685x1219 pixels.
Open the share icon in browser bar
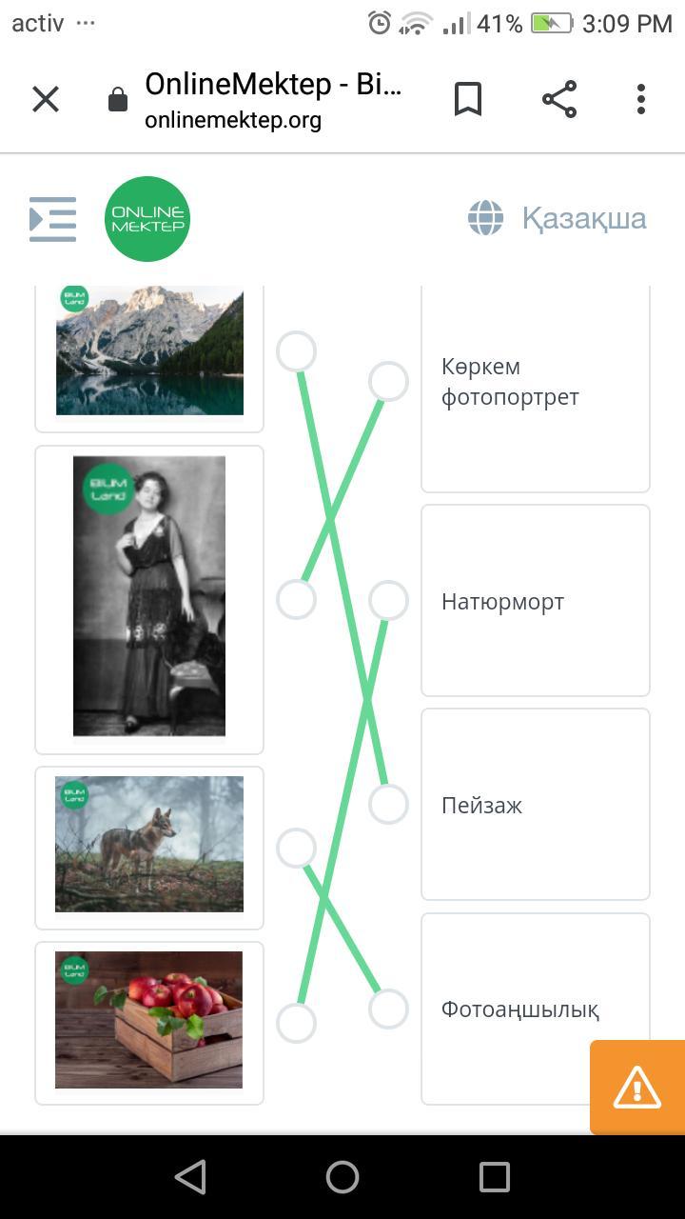pos(559,99)
